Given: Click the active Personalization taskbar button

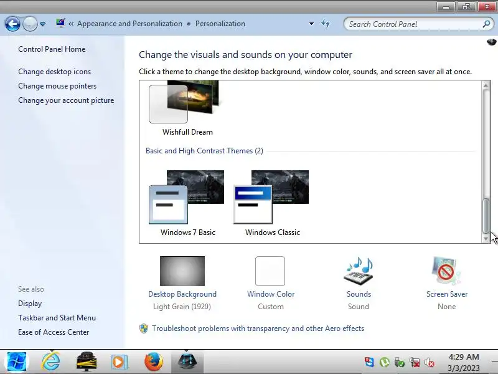Looking at the screenshot, I should (187, 362).
